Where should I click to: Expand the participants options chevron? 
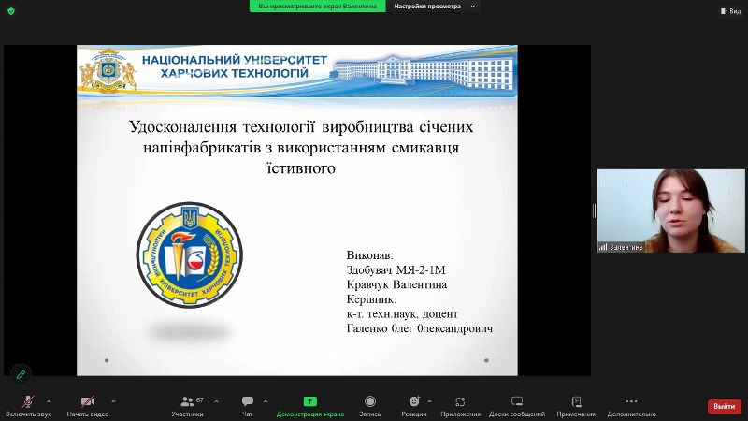[x=216, y=401]
